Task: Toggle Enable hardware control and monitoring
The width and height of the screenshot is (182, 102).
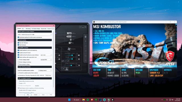Action: click(x=18, y=50)
